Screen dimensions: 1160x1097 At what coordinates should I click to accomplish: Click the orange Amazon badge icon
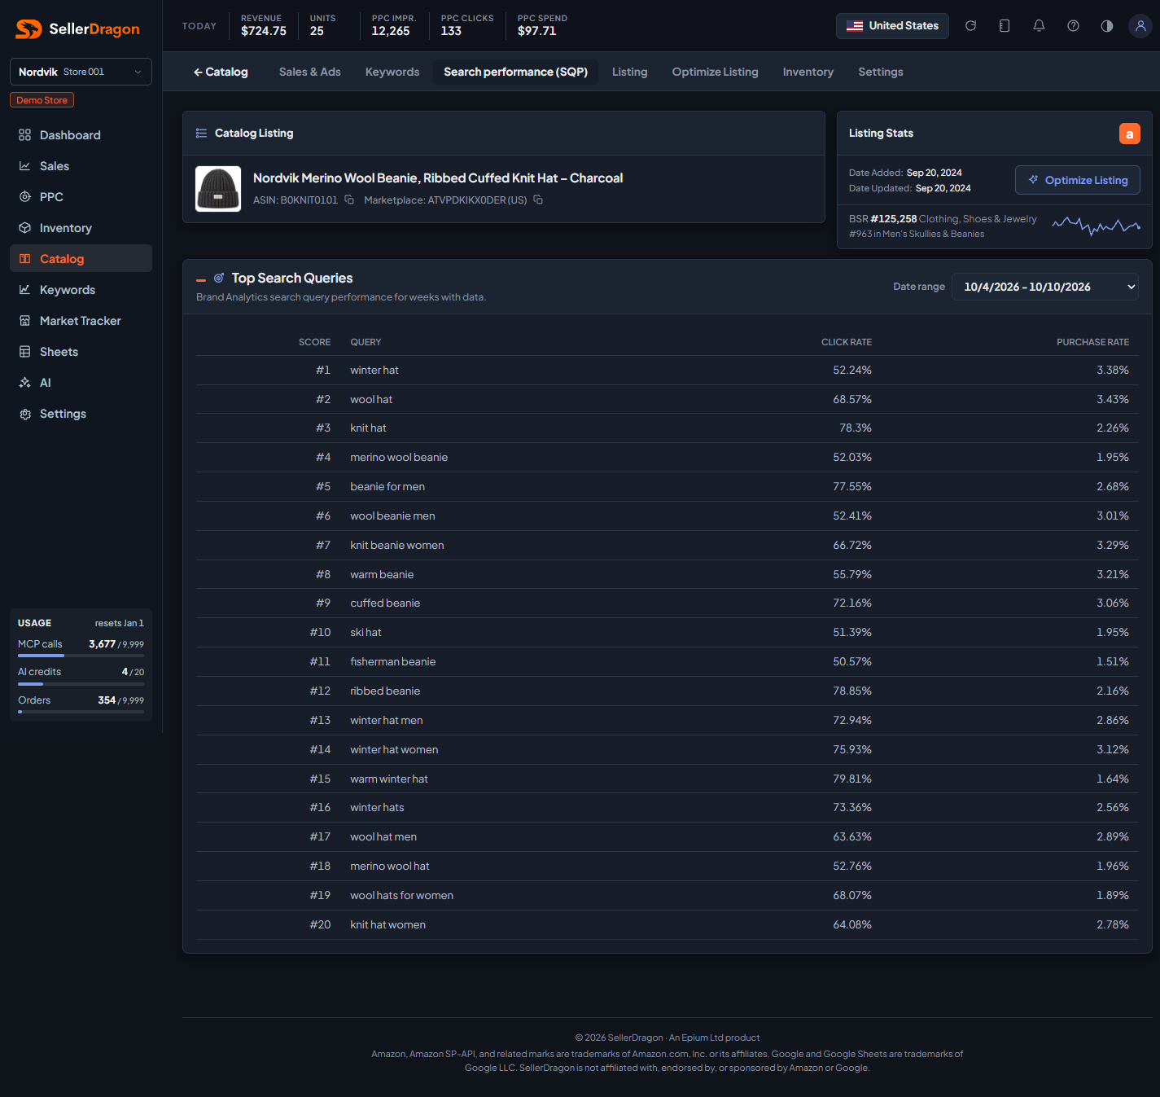pos(1129,134)
